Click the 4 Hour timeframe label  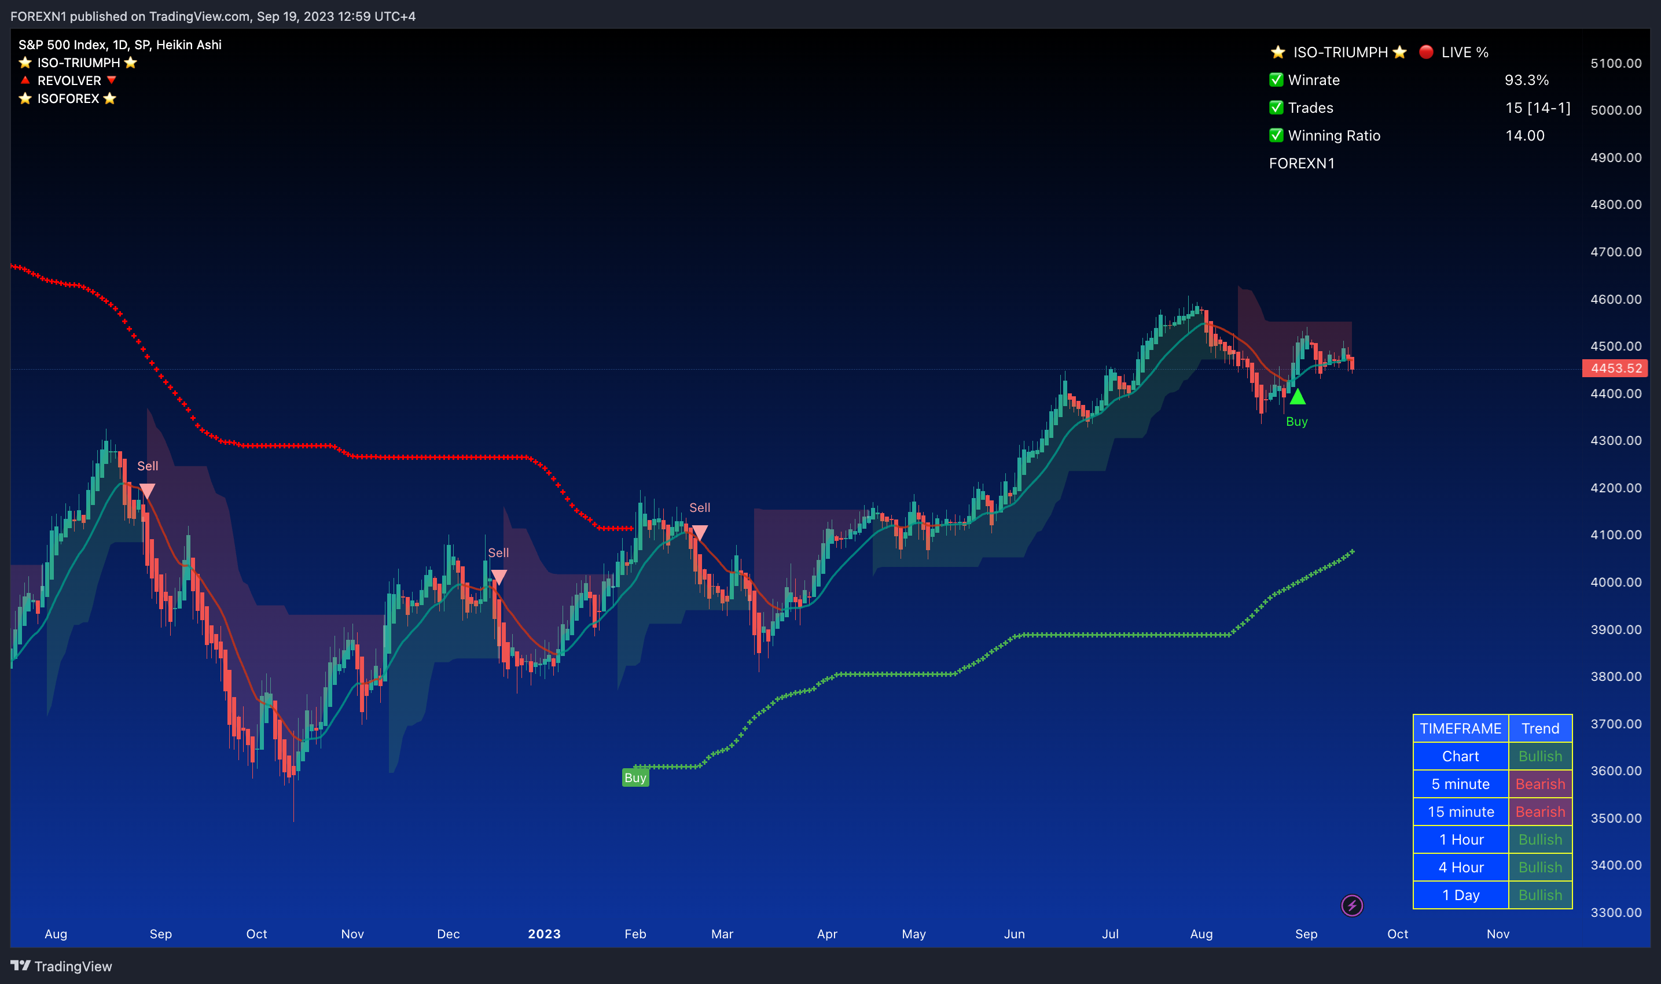tap(1461, 867)
